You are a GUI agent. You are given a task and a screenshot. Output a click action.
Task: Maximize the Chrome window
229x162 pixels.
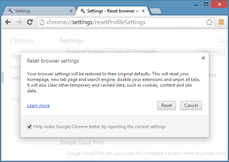tap(206, 4)
